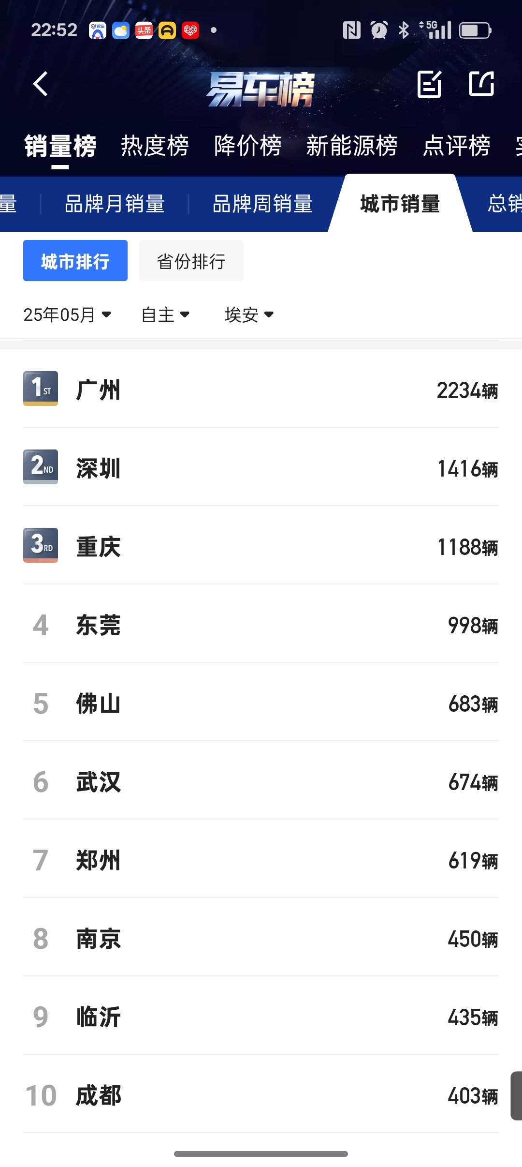
Task: Tap the back arrow icon
Action: (41, 84)
